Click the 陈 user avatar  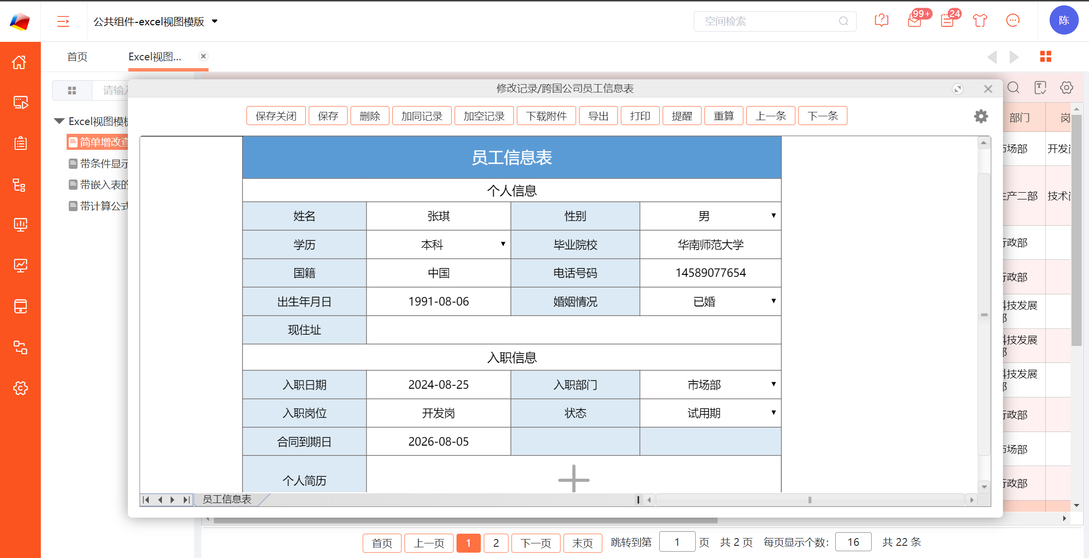tap(1064, 20)
